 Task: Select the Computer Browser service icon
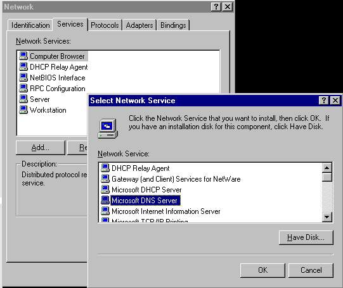(x=23, y=56)
